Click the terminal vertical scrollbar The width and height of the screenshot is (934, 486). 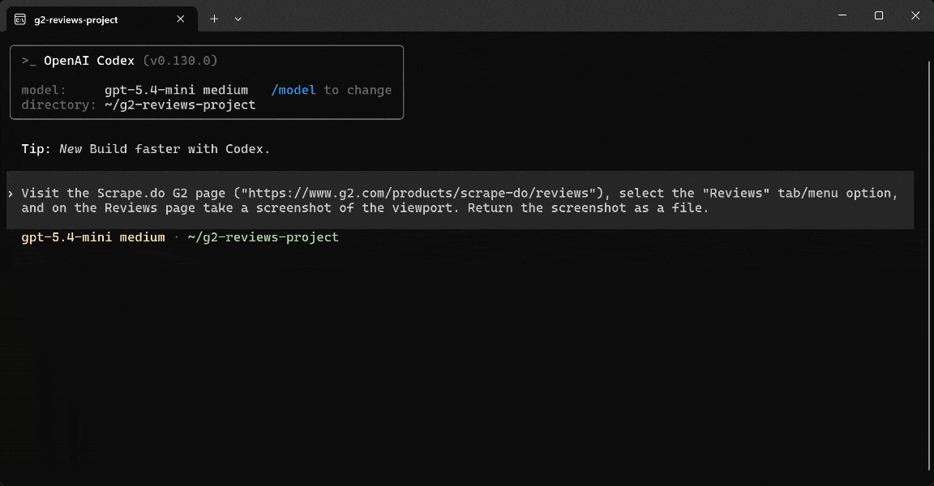[929, 265]
